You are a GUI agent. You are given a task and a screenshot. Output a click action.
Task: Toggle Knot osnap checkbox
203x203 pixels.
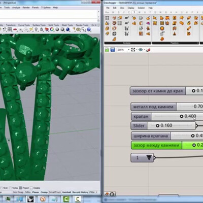pyautogui.click(x=2, y=188)
